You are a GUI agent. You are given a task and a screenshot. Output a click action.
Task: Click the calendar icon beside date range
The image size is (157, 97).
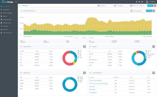(x=131, y=6)
